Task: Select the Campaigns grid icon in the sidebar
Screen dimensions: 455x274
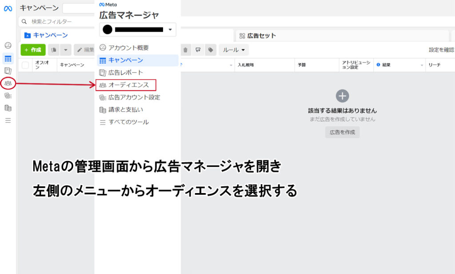Action: tap(8, 58)
